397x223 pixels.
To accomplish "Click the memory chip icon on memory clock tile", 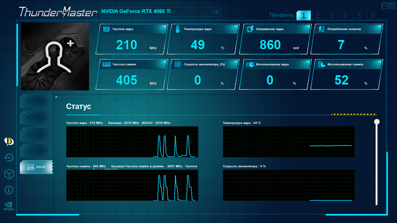I will pyautogui.click(x=106, y=64).
